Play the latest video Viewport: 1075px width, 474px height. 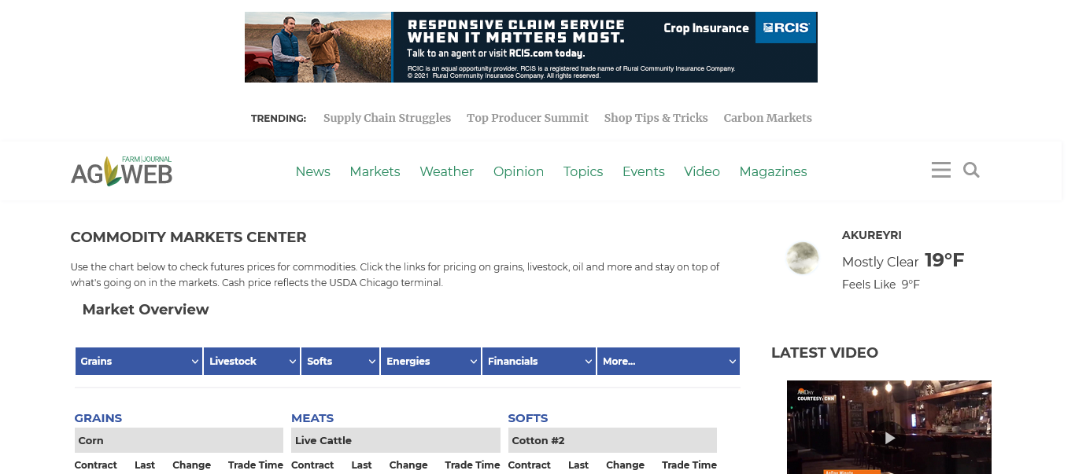(889, 438)
